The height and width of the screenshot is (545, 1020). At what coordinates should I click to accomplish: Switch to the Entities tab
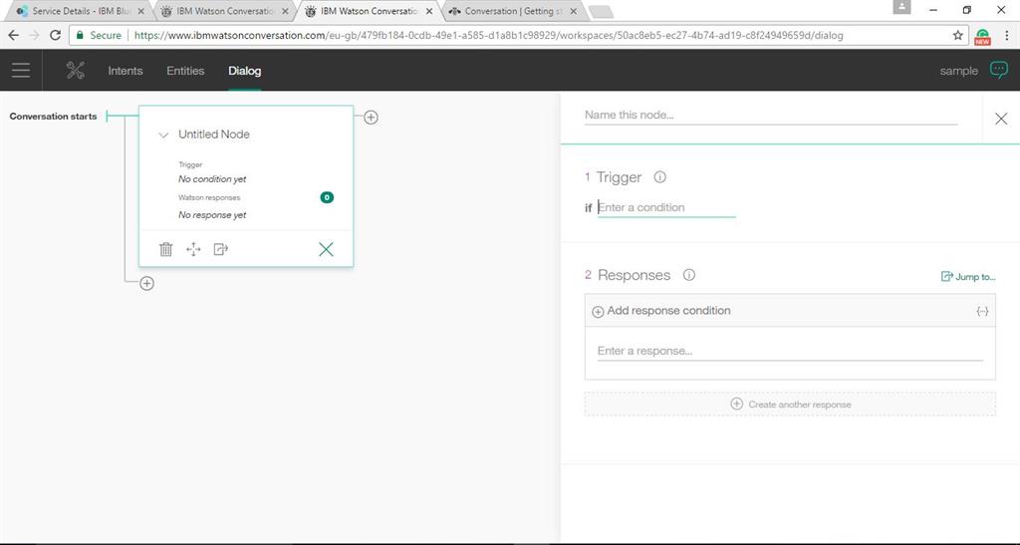[185, 71]
